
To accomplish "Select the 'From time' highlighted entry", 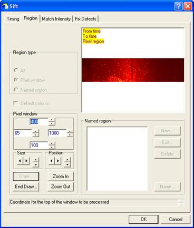I will click(x=91, y=31).
